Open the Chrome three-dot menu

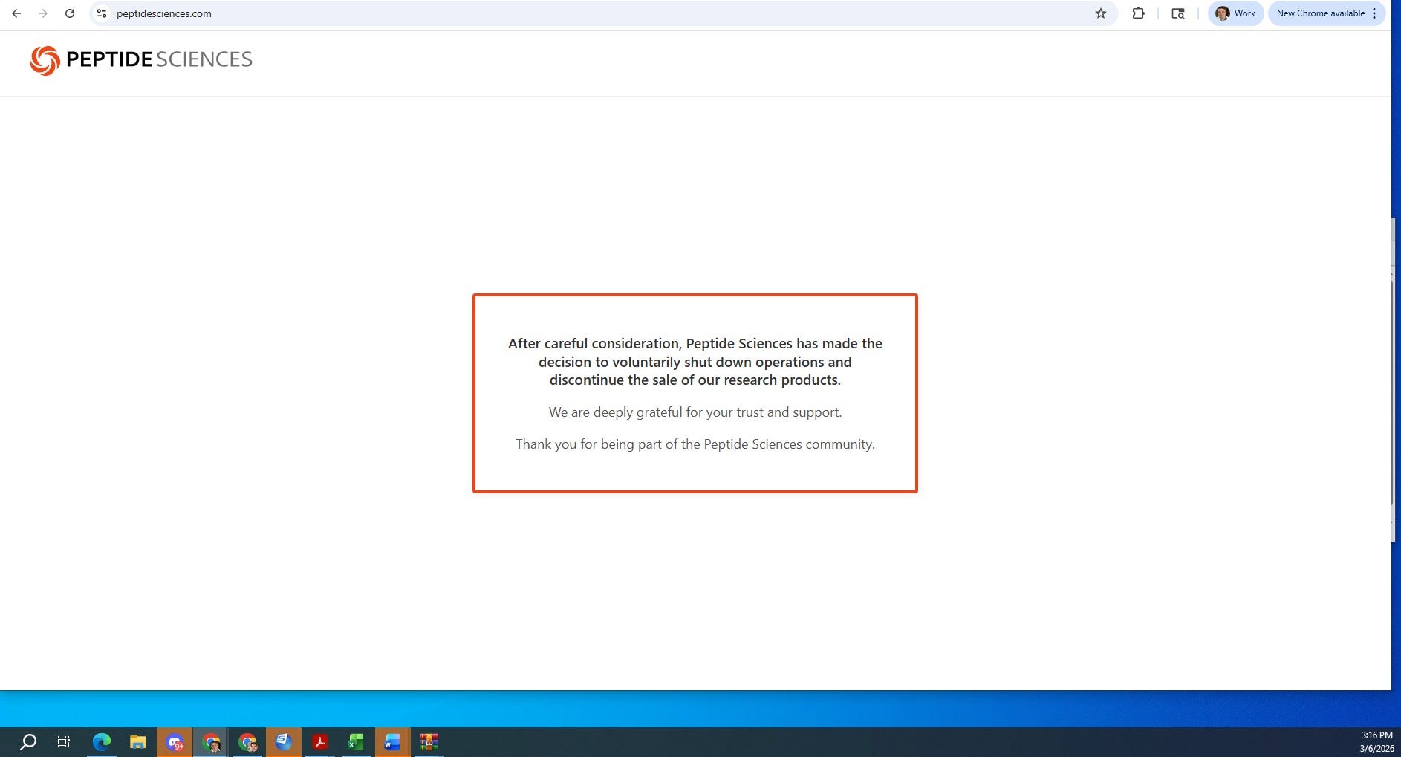(x=1374, y=13)
